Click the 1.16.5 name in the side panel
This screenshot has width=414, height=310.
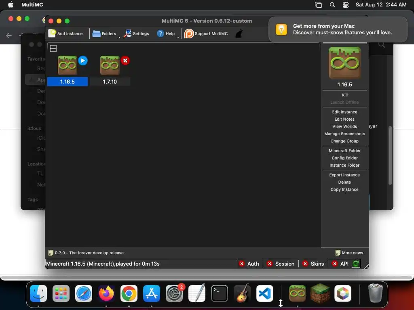tap(344, 84)
